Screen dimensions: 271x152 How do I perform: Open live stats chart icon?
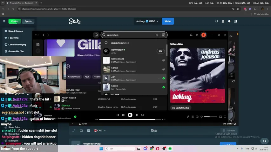pyautogui.click(x=89, y=131)
